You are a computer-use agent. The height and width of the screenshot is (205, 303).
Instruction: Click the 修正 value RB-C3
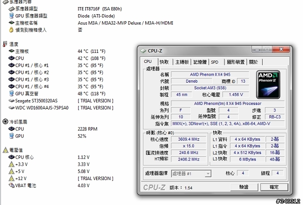275,117
